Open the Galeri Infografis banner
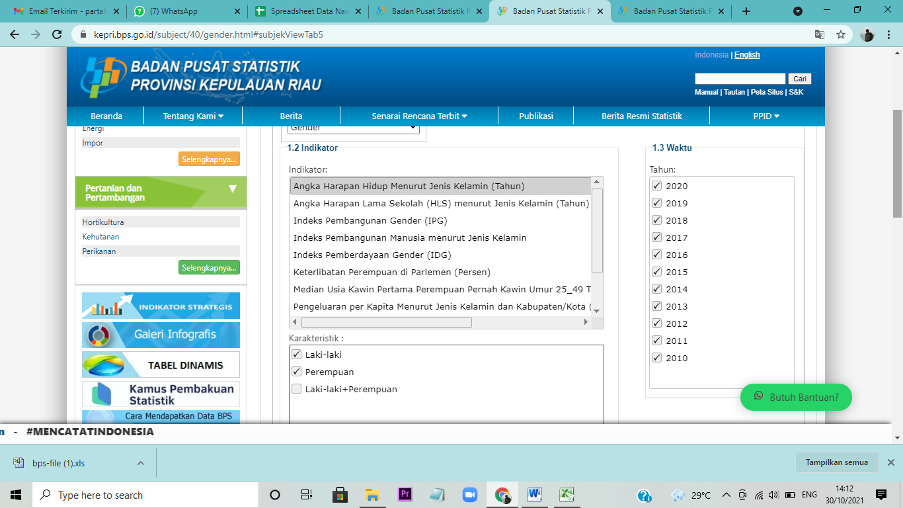Screen dimensions: 903x508 (161, 335)
